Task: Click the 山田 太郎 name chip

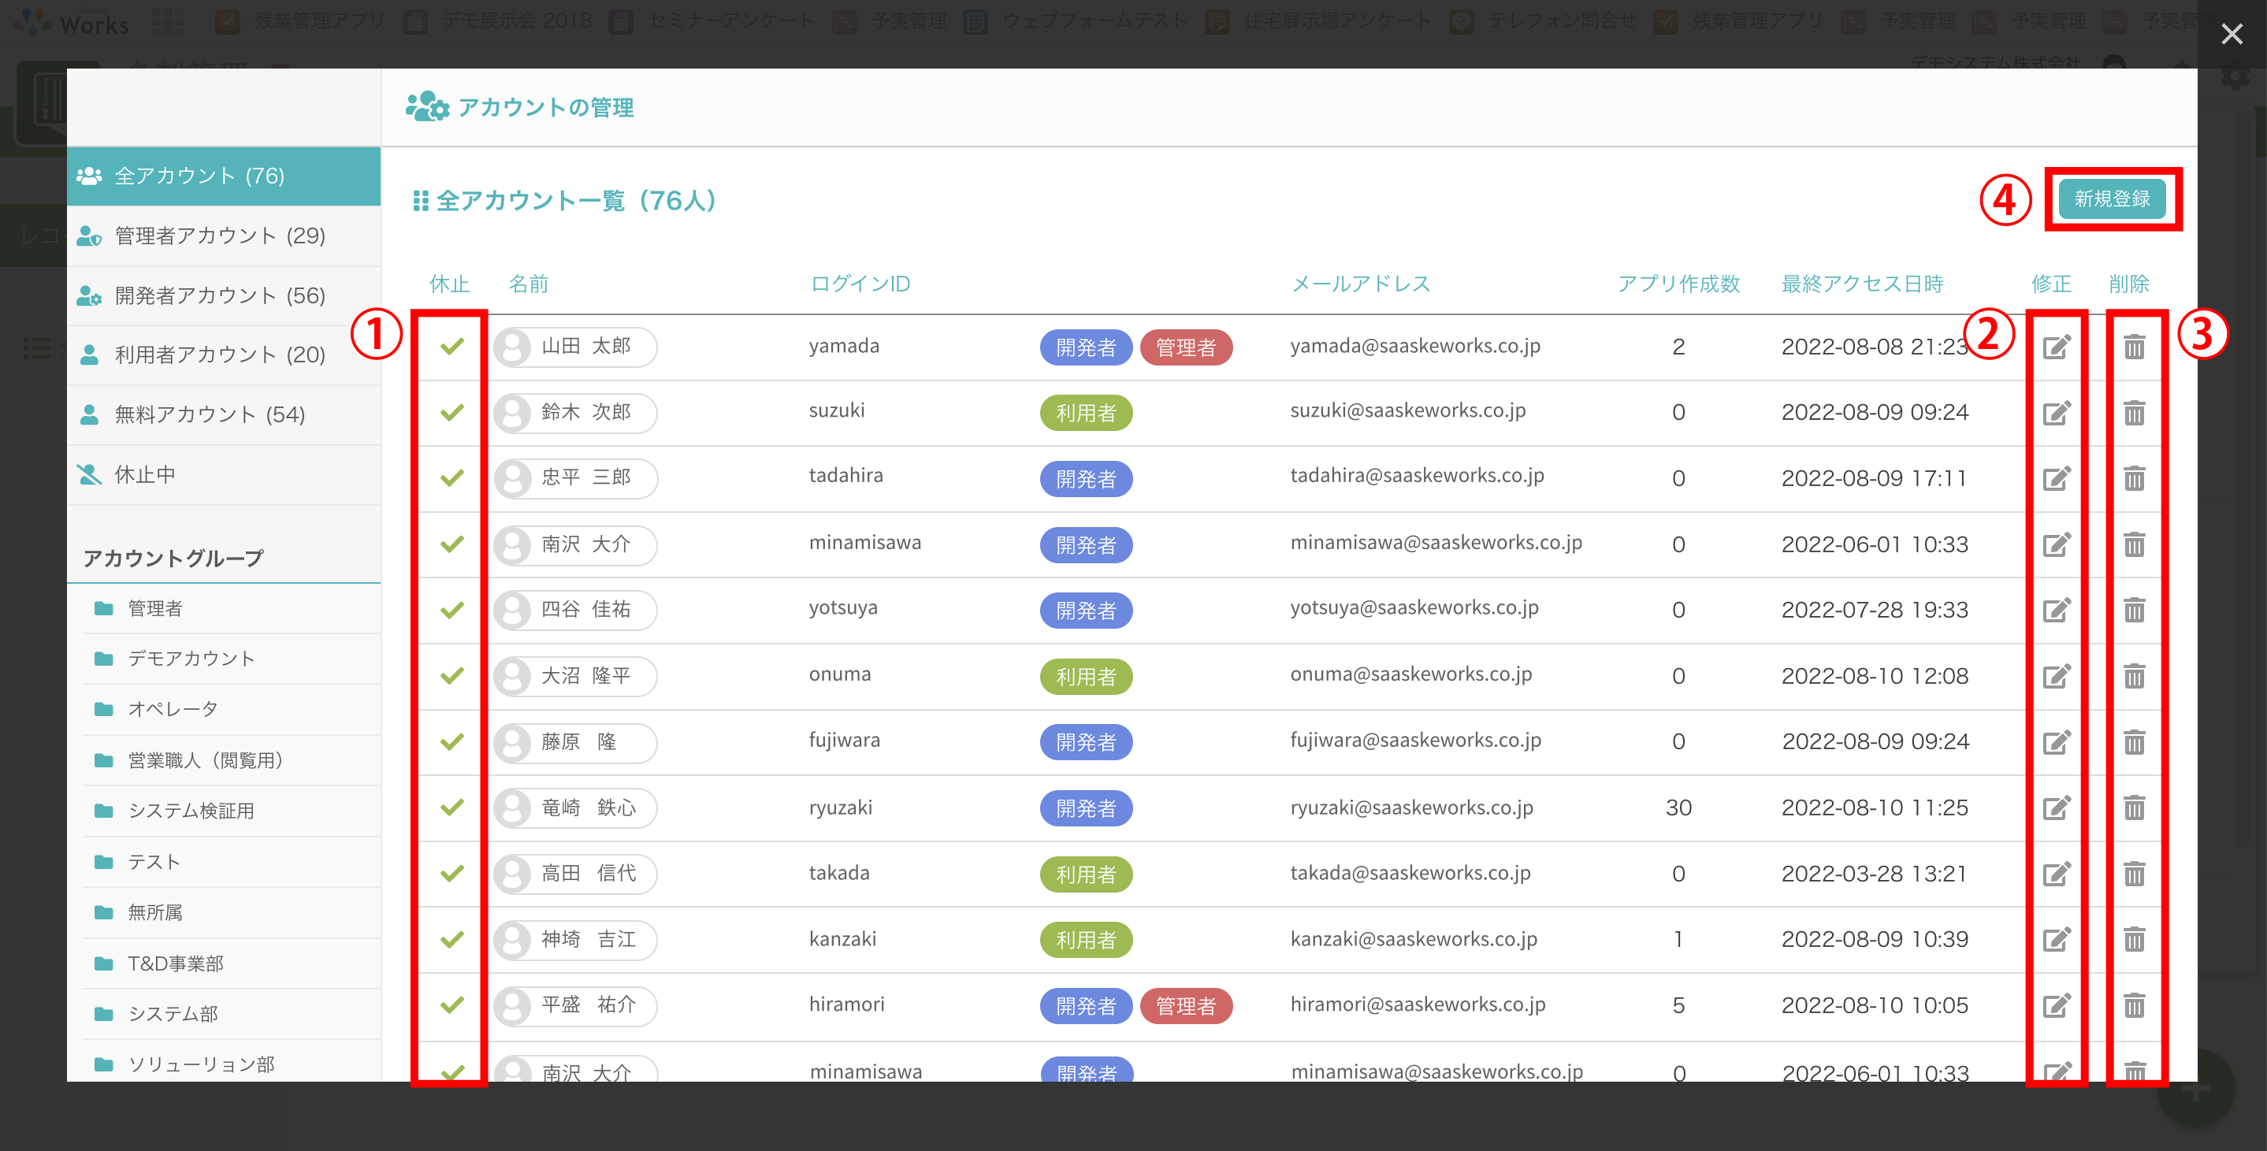Action: point(575,347)
